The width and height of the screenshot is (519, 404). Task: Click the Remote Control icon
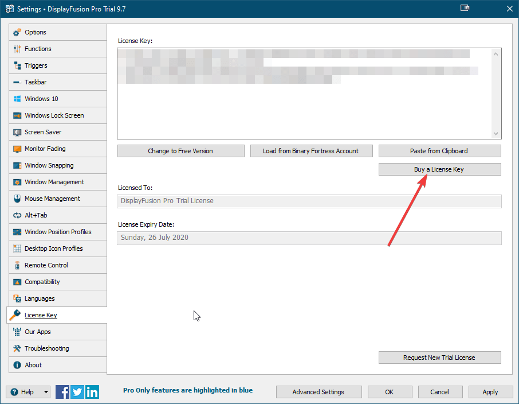coord(17,265)
